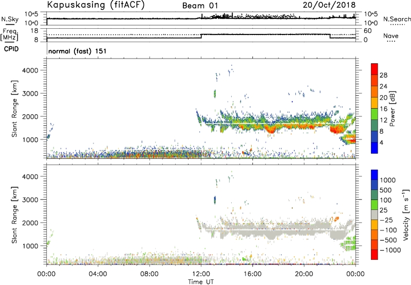Click the '12:00' time axis tick label

click(x=201, y=274)
